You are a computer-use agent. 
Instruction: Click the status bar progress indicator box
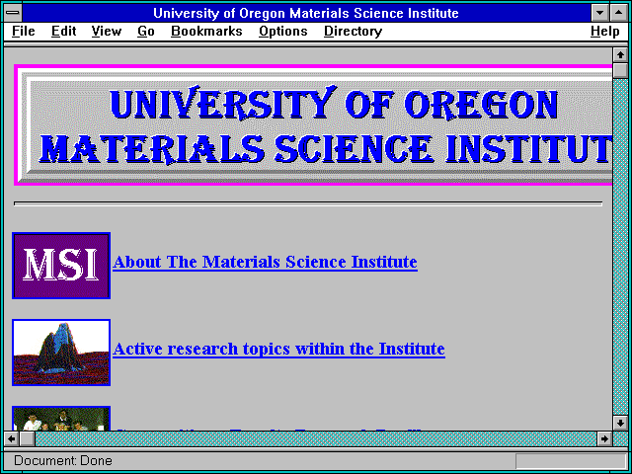tap(571, 461)
